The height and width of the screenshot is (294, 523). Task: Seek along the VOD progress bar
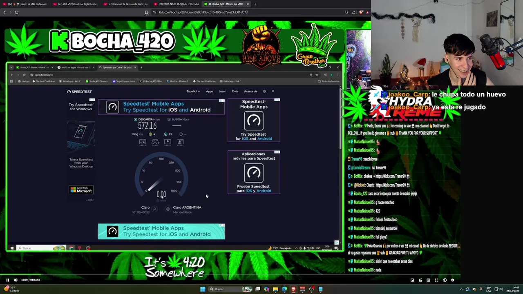[x=230, y=275]
